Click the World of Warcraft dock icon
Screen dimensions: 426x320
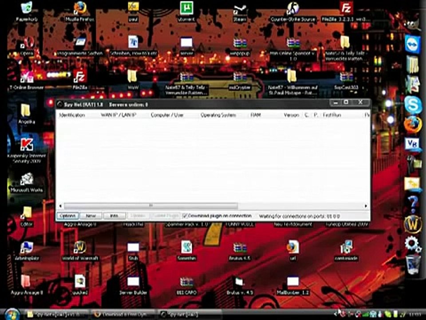coord(413,224)
